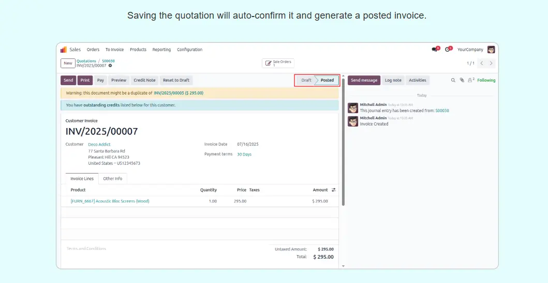Click the Credit Note button
Viewport: 548px width, 283px height.
pyautogui.click(x=144, y=80)
